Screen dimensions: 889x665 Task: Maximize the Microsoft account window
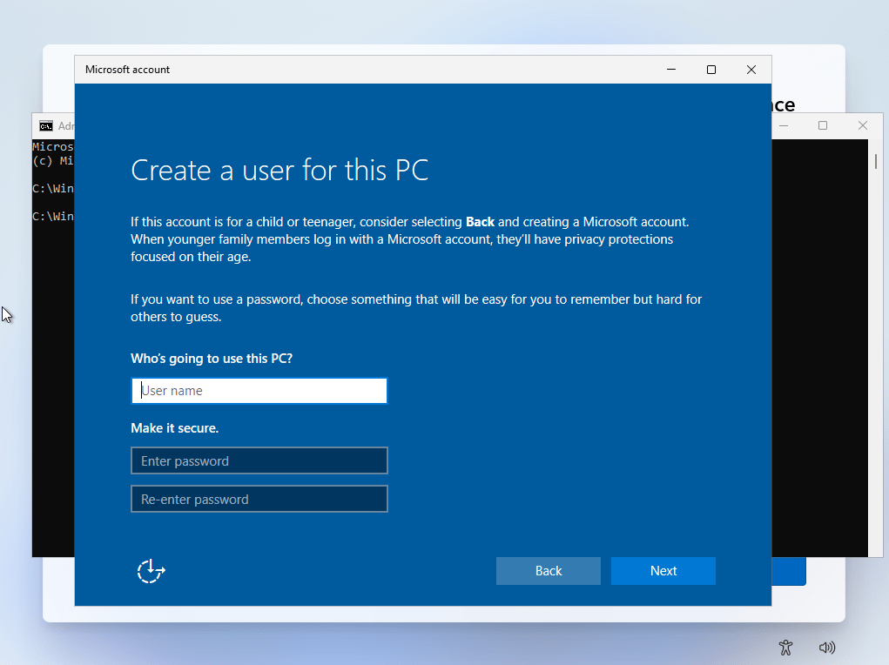click(711, 70)
